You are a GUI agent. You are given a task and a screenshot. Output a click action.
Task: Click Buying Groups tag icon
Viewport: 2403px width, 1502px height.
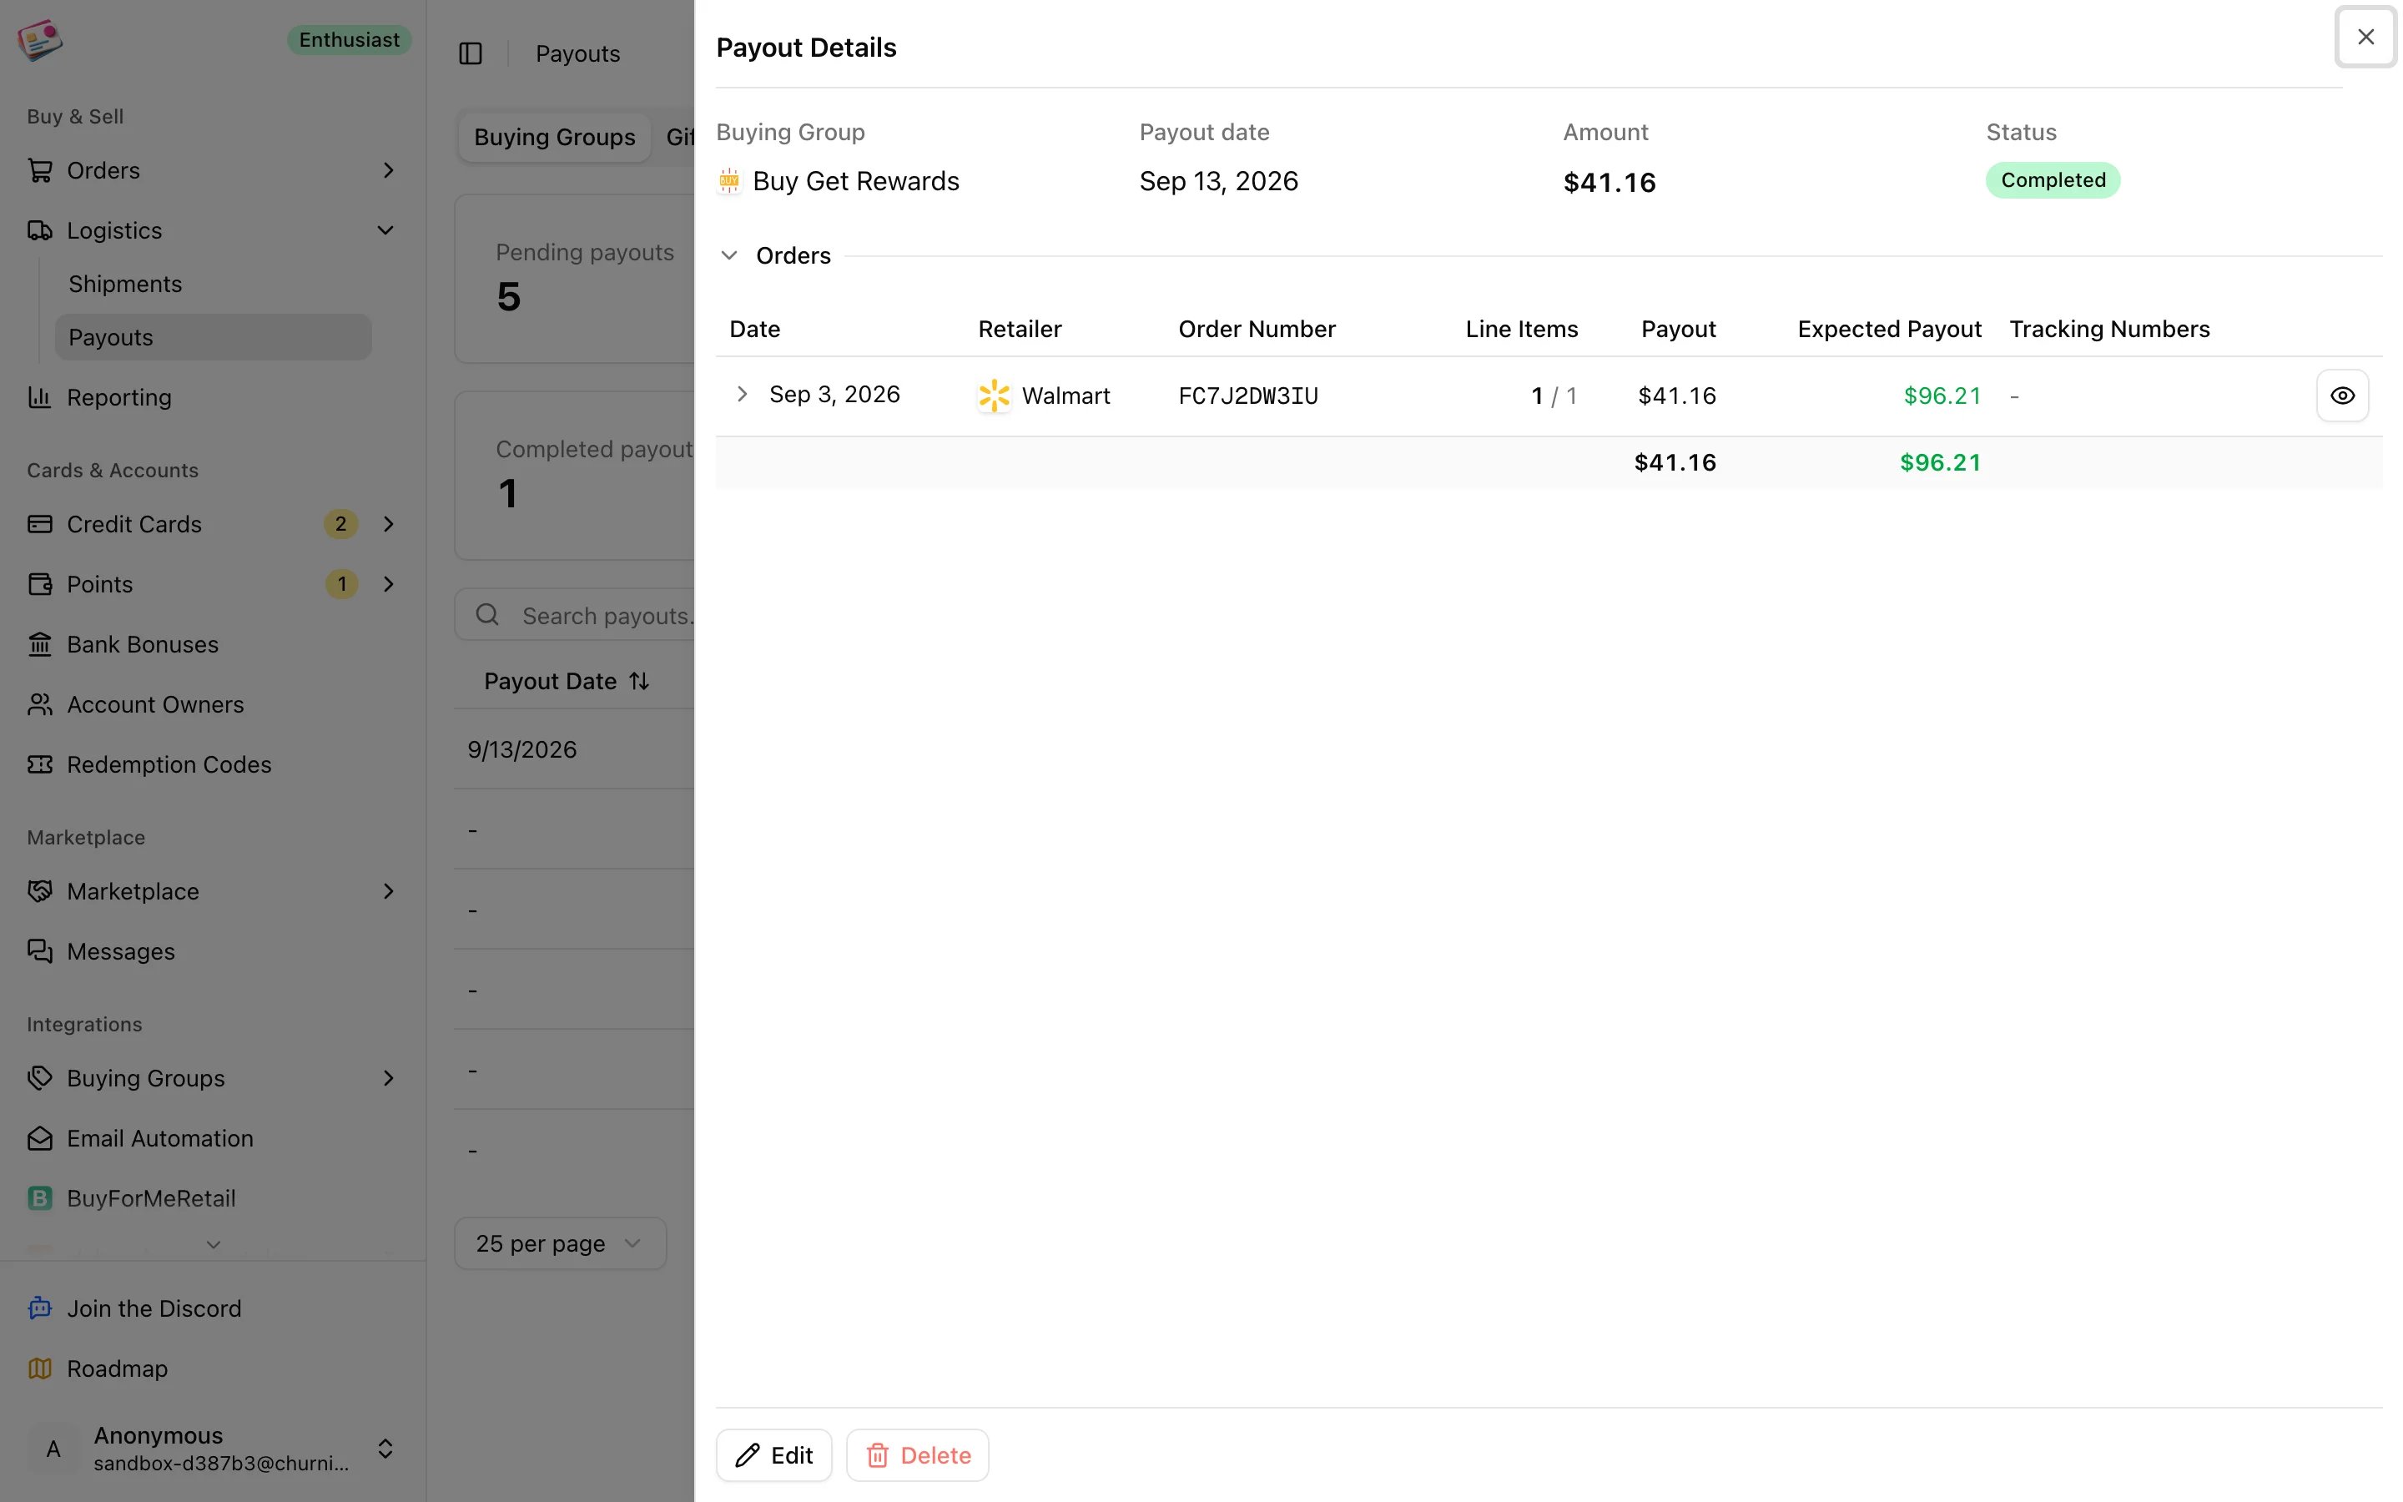40,1079
